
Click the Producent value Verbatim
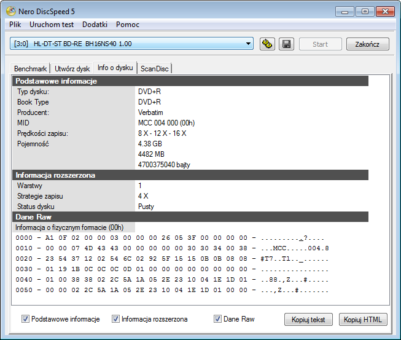tap(150, 113)
